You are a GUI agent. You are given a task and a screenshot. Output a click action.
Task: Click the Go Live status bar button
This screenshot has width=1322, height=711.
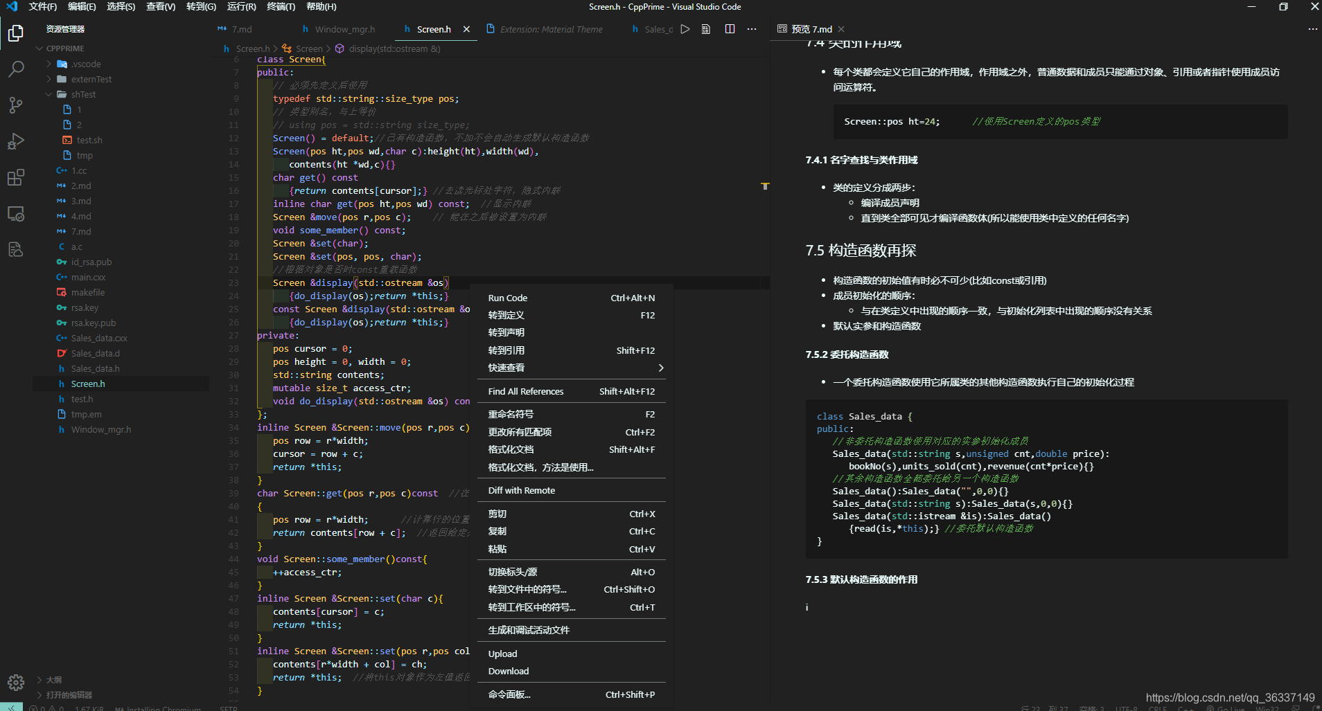[x=1225, y=708]
